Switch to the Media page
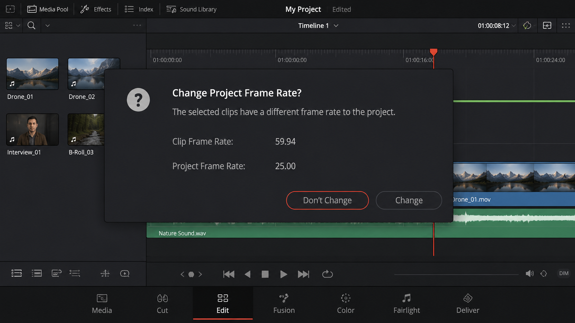Viewport: 575px width, 323px height. point(102,304)
